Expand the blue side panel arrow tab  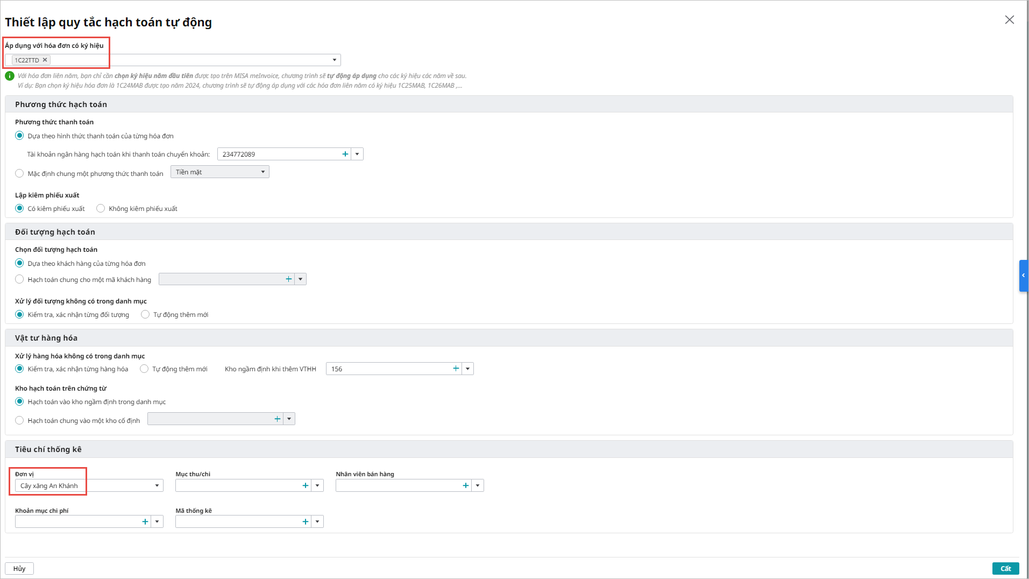click(1024, 276)
